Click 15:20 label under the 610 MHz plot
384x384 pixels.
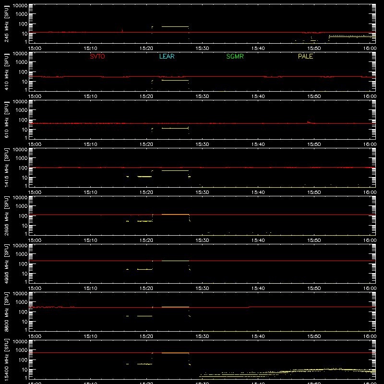click(146, 144)
